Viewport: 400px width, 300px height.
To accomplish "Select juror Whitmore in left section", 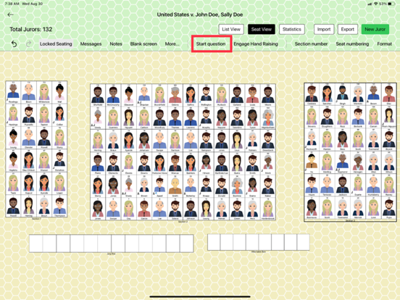I will point(44,92).
